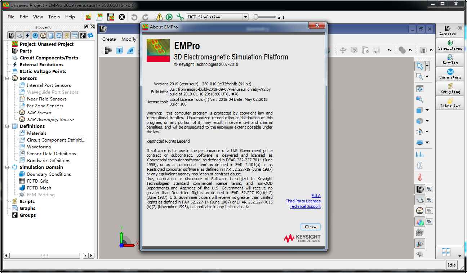The width and height of the screenshot is (467, 273).
Task: Click the pan view four-arrows icon
Action: [x=420, y=89]
